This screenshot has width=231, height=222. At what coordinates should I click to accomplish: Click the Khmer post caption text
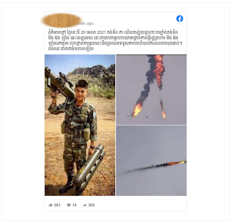pyautogui.click(x=115, y=40)
